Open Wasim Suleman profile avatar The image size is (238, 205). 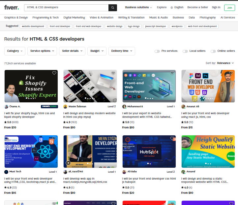point(65,107)
